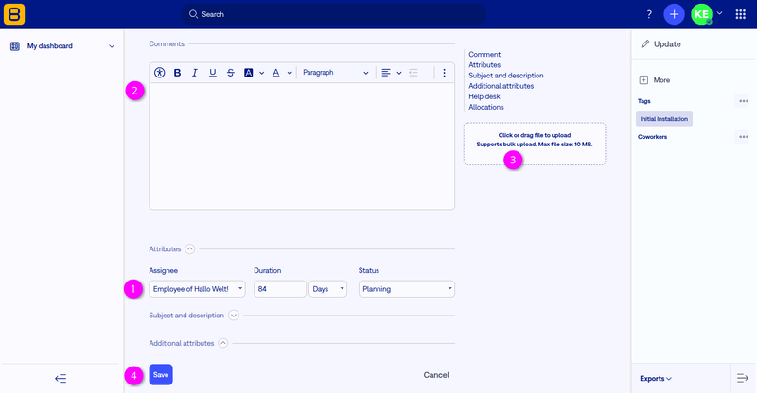
Task: Collapse the right sidebar arrow icon
Action: (x=743, y=379)
